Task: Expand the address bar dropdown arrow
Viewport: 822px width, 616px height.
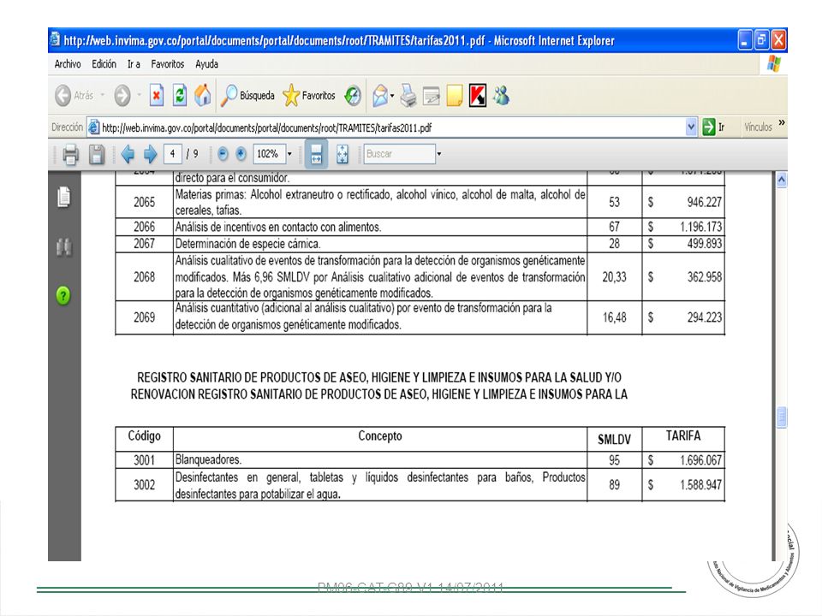Action: [691, 127]
